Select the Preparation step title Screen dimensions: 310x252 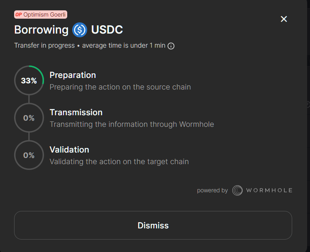pyautogui.click(x=73, y=75)
